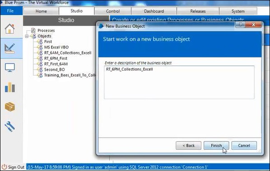Close the New Business Object dialog

(253, 24)
